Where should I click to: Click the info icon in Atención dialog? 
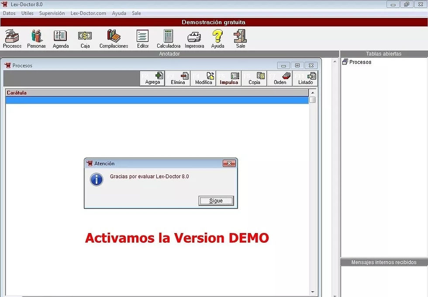(x=97, y=179)
